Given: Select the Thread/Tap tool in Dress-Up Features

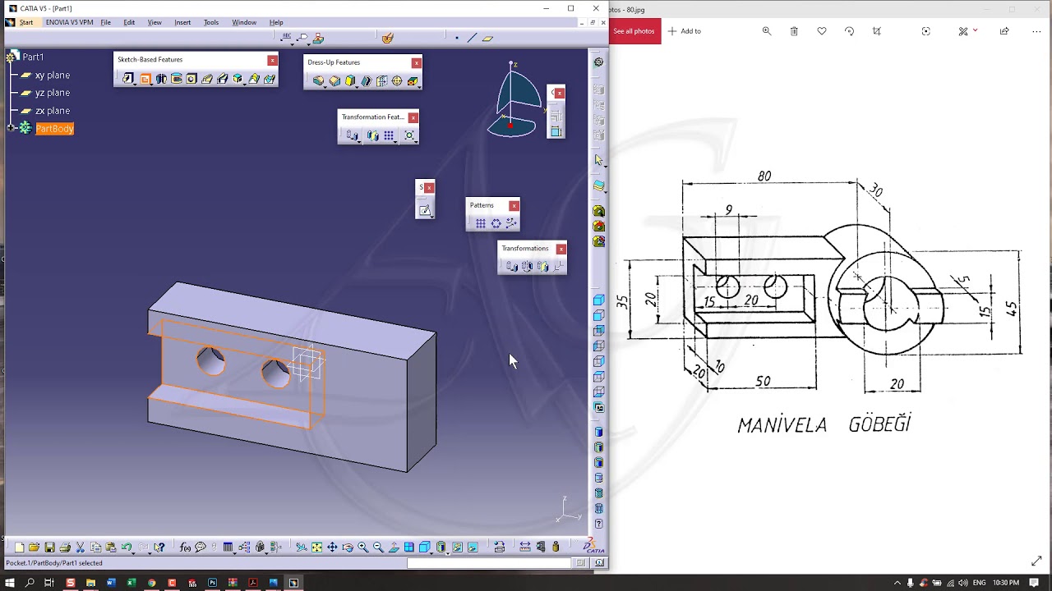Looking at the screenshot, I should click(x=397, y=80).
